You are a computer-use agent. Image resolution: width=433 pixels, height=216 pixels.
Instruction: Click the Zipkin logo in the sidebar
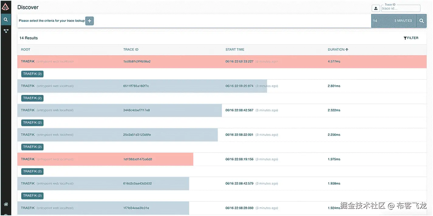[x=6, y=6]
